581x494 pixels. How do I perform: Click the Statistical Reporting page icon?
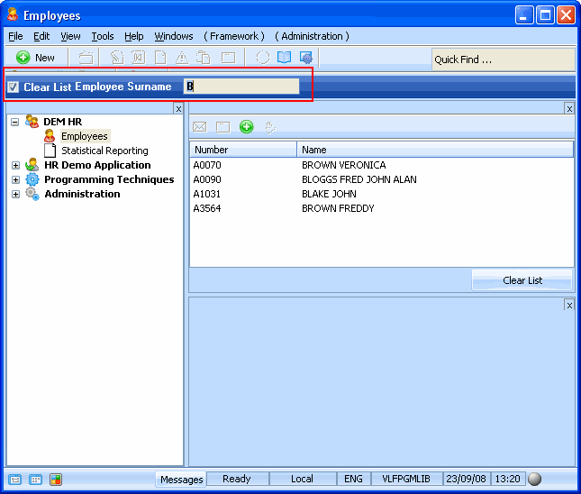click(x=50, y=151)
